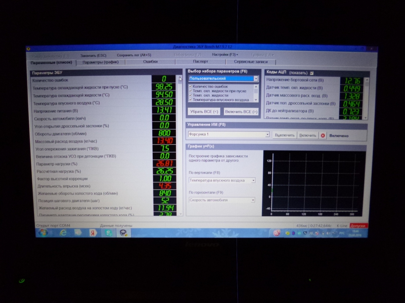Click the Skype icon in the taskbar

pos(108,233)
